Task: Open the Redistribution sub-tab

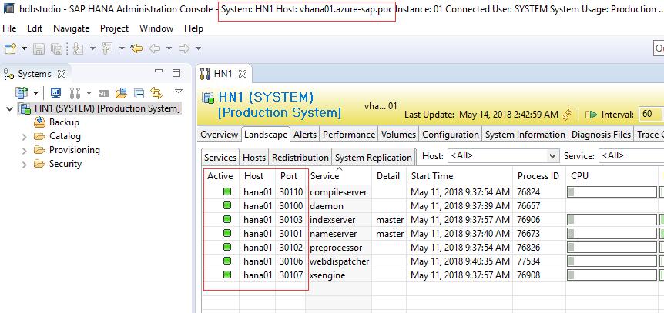Action: (x=300, y=158)
